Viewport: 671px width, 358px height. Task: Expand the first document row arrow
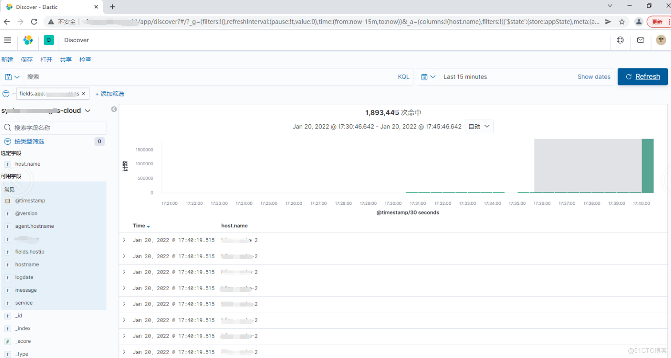tap(124, 240)
